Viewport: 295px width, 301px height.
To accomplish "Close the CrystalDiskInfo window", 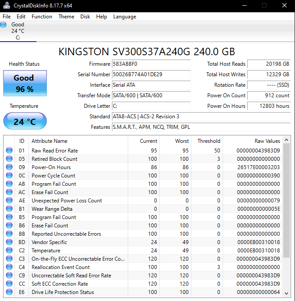I will click(284, 5).
